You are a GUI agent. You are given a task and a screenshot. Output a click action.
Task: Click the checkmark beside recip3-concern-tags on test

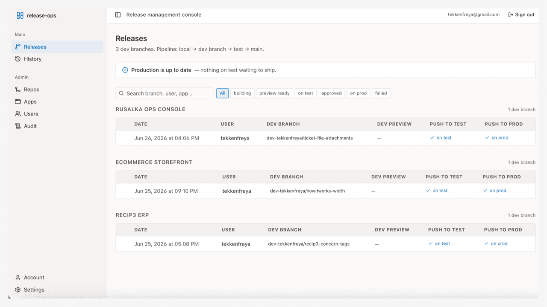[x=431, y=243]
